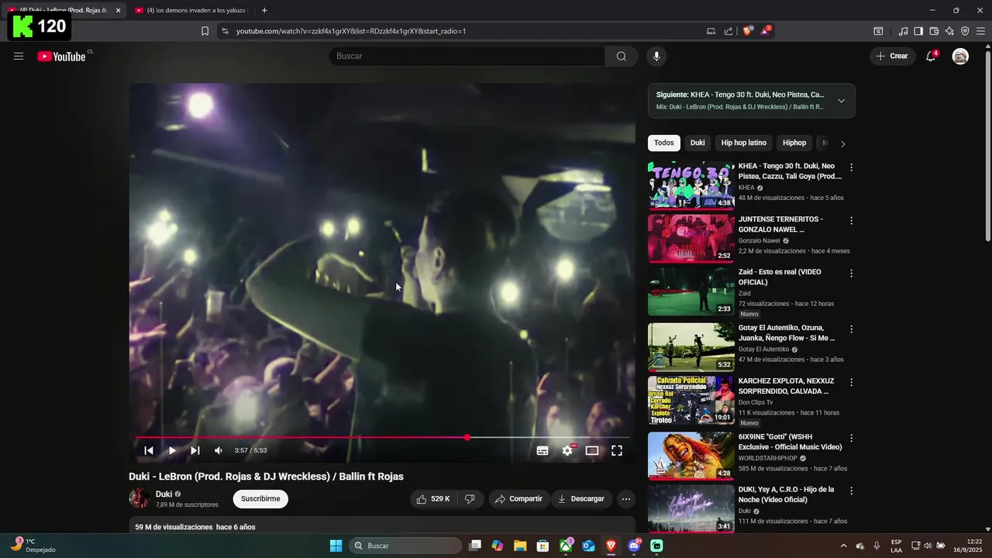Go to the YouTube home logo
992x558 pixels.
[61, 56]
